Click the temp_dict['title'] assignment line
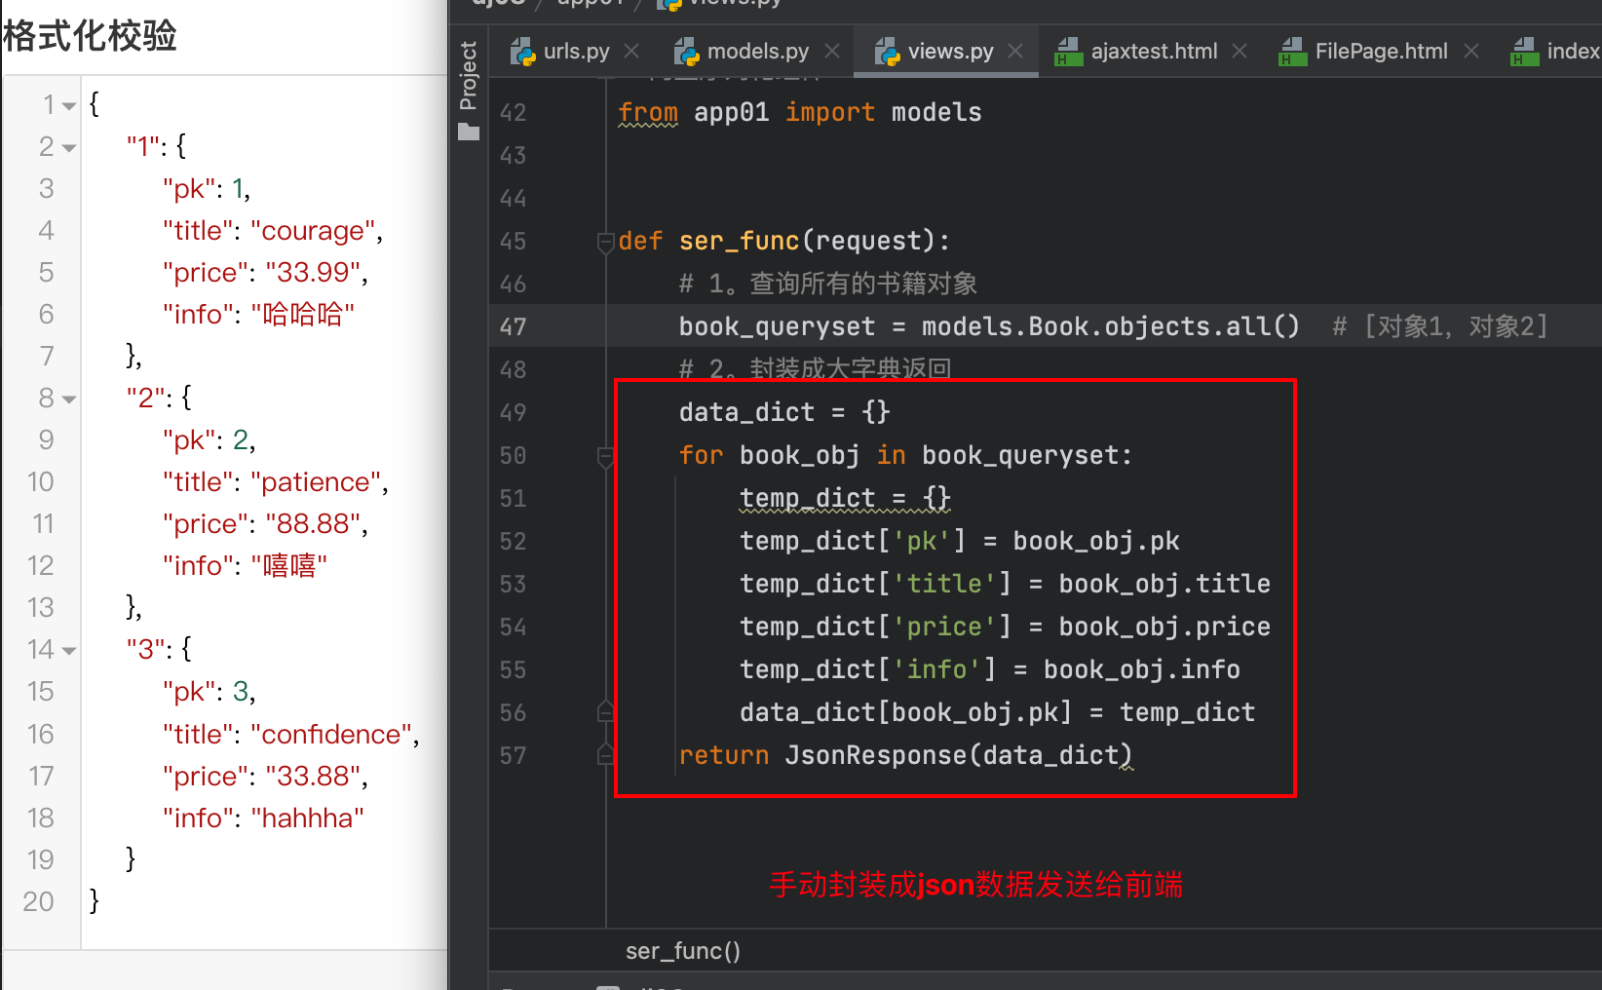Screen dimensions: 1602x990 click(1005, 585)
